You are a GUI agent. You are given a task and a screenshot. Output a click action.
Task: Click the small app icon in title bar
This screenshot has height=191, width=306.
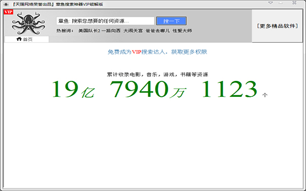6,4
